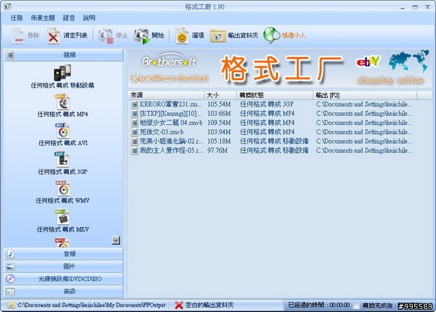Viewport: 436px width, 312px height.
Task: Open the 語言 language menu
Action: (69, 18)
